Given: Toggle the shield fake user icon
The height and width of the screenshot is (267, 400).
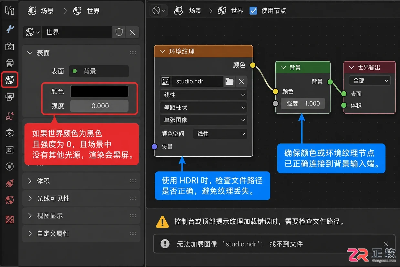Looking at the screenshot, I should click(119, 32).
